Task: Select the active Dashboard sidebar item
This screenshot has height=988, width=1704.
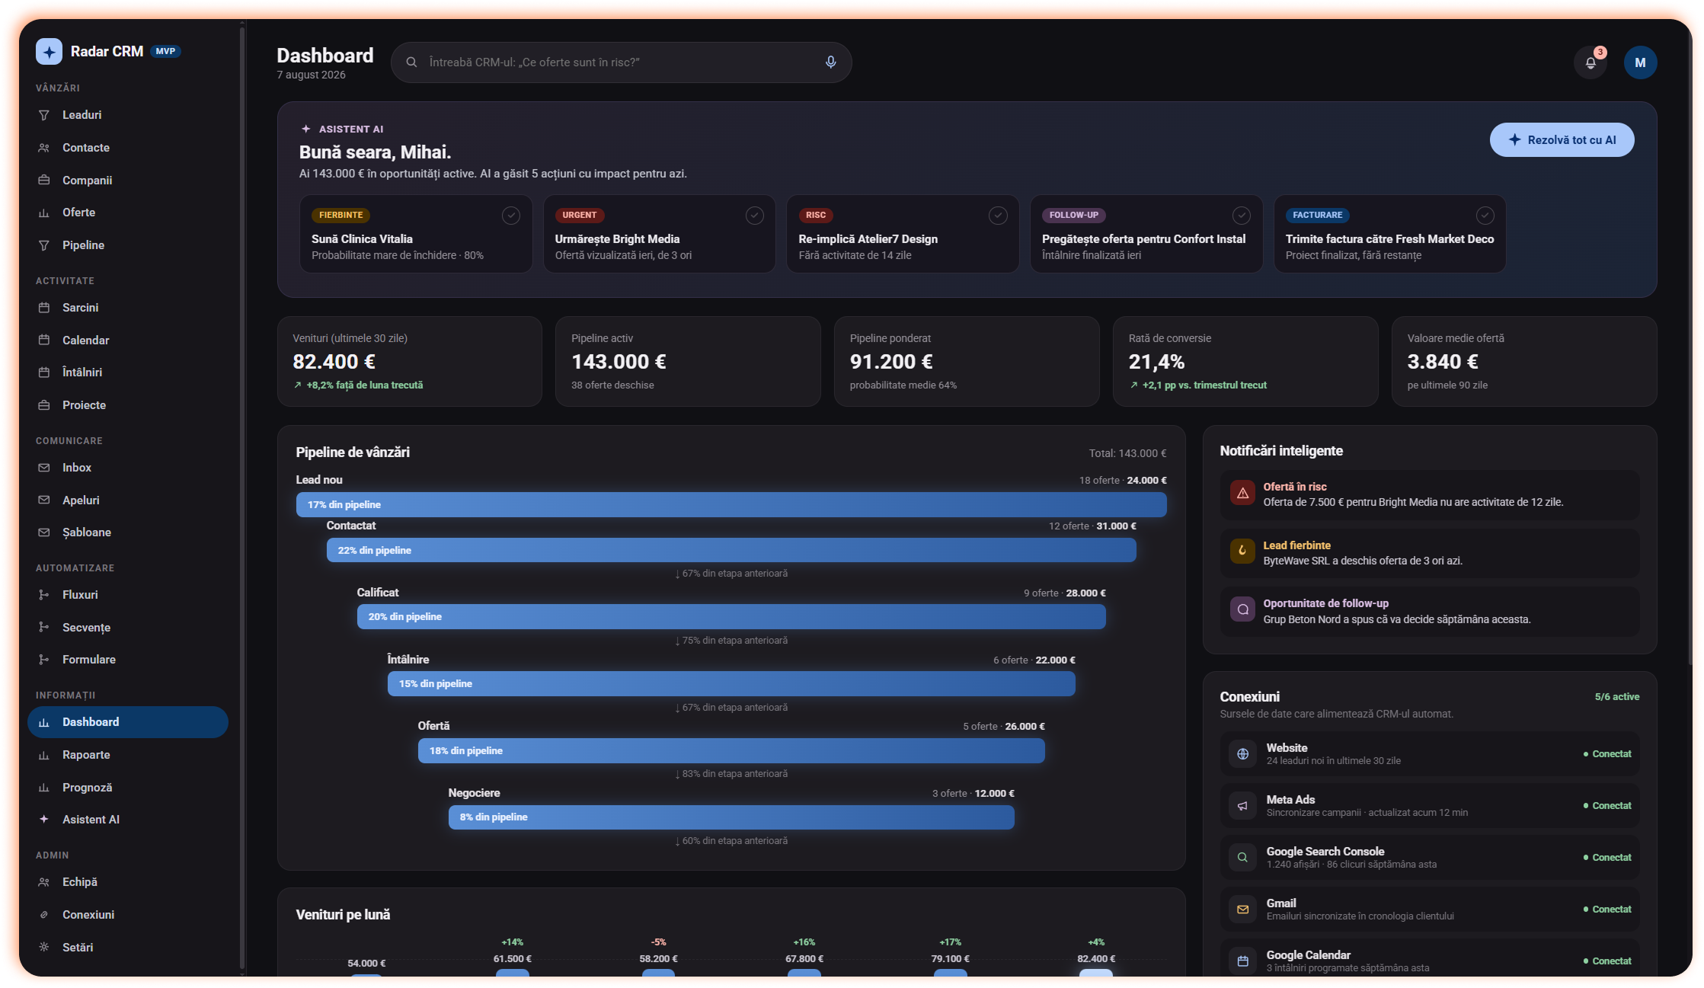Action: coord(128,722)
